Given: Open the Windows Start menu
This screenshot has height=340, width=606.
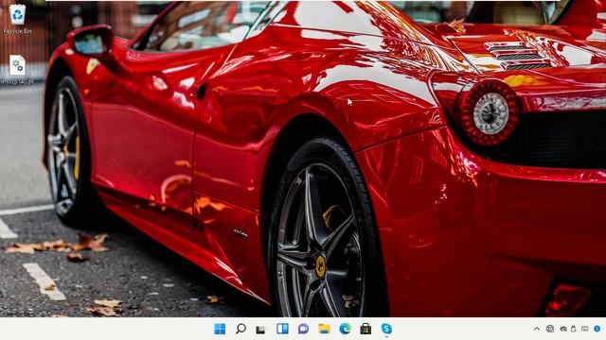Looking at the screenshot, I should (220, 329).
